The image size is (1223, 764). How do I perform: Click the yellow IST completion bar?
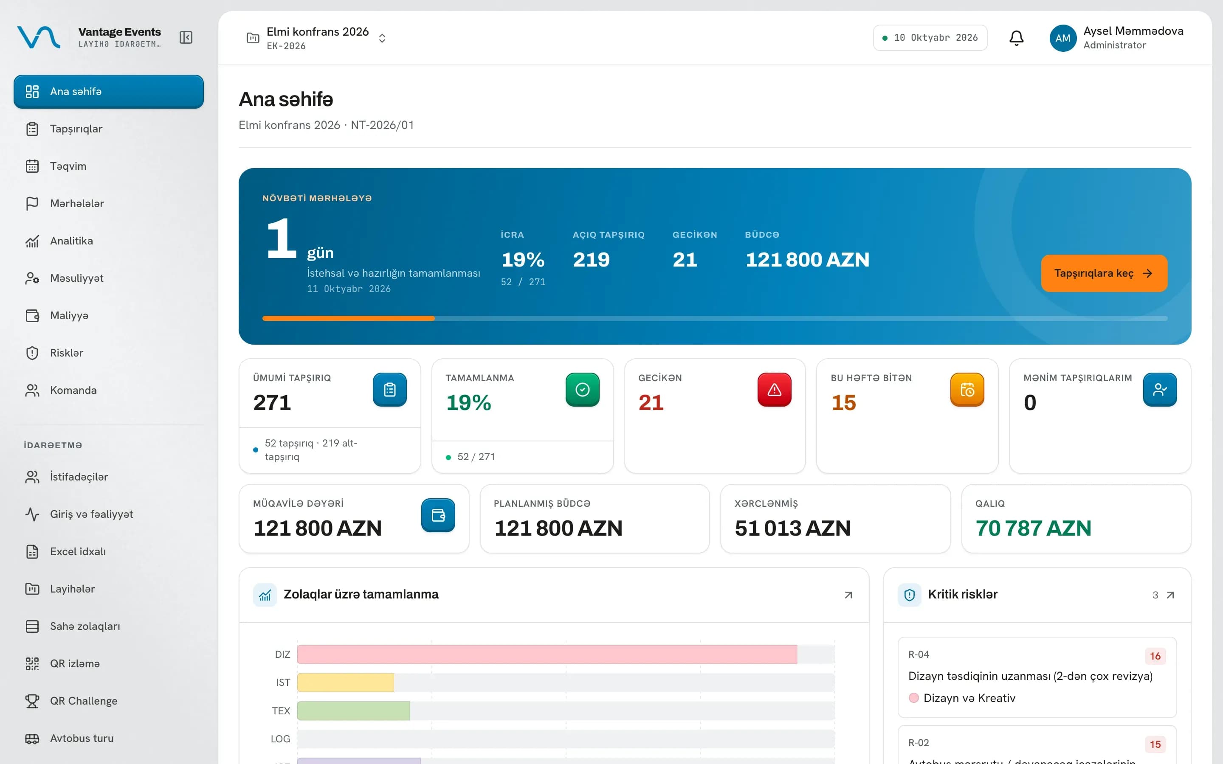pyautogui.click(x=345, y=683)
